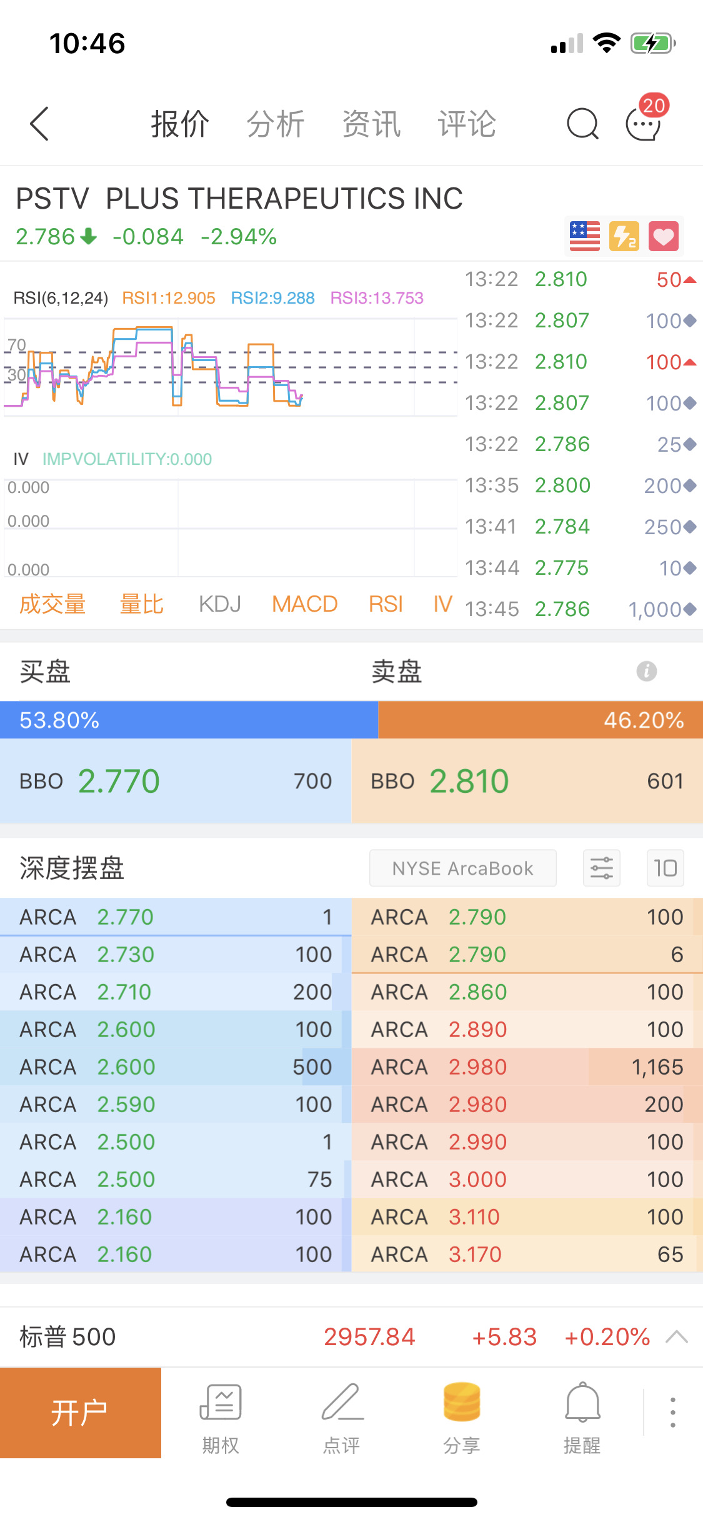The height and width of the screenshot is (1522, 703).
Task: Switch to 评论 tab
Action: [467, 124]
